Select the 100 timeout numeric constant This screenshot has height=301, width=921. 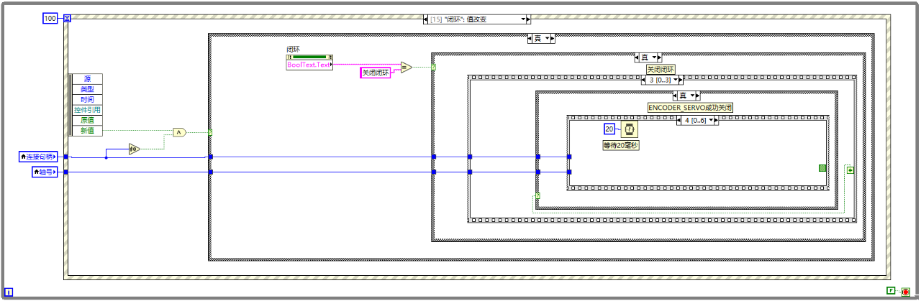[x=50, y=19]
